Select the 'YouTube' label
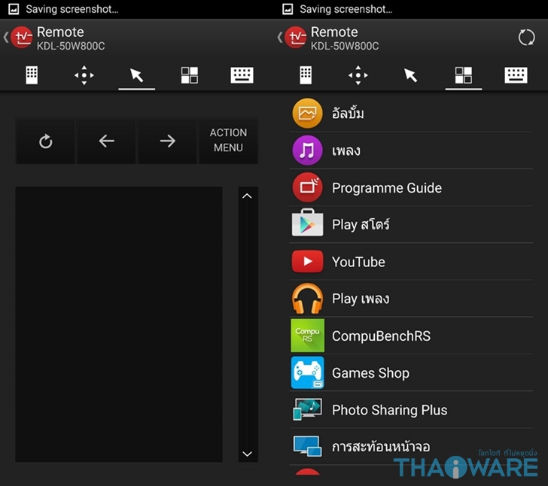 pos(358,262)
